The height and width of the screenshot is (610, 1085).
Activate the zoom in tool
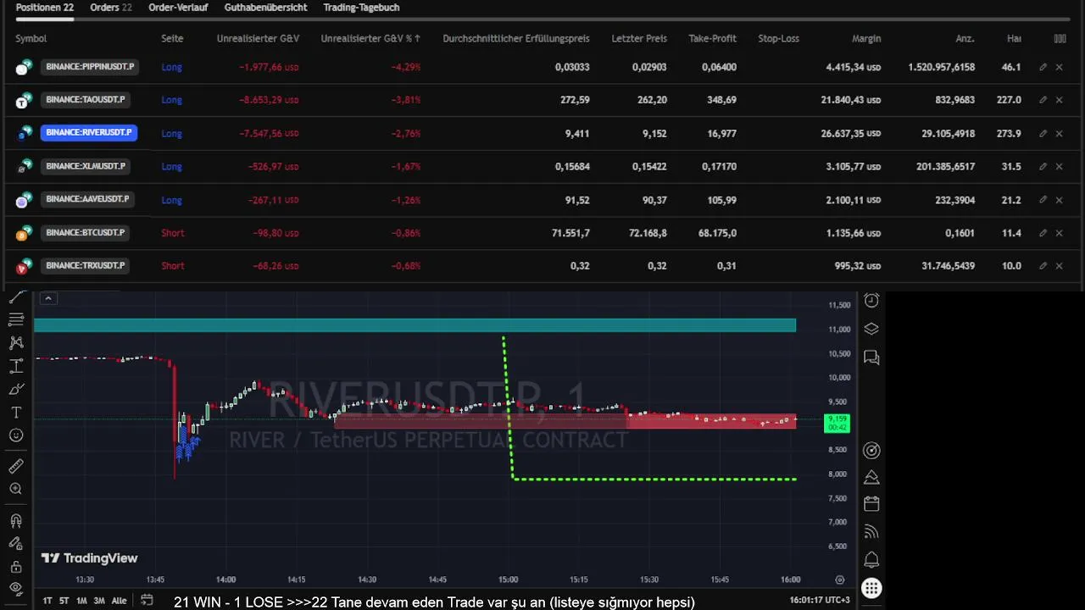16,489
